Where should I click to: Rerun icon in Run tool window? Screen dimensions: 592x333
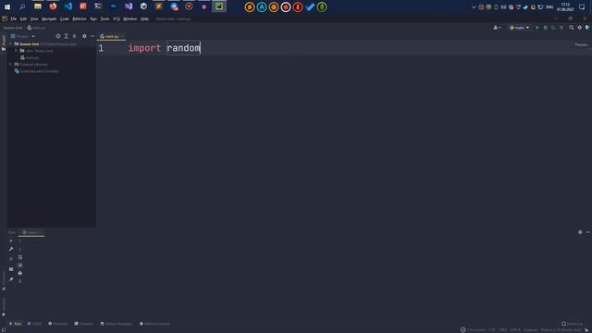[11, 240]
